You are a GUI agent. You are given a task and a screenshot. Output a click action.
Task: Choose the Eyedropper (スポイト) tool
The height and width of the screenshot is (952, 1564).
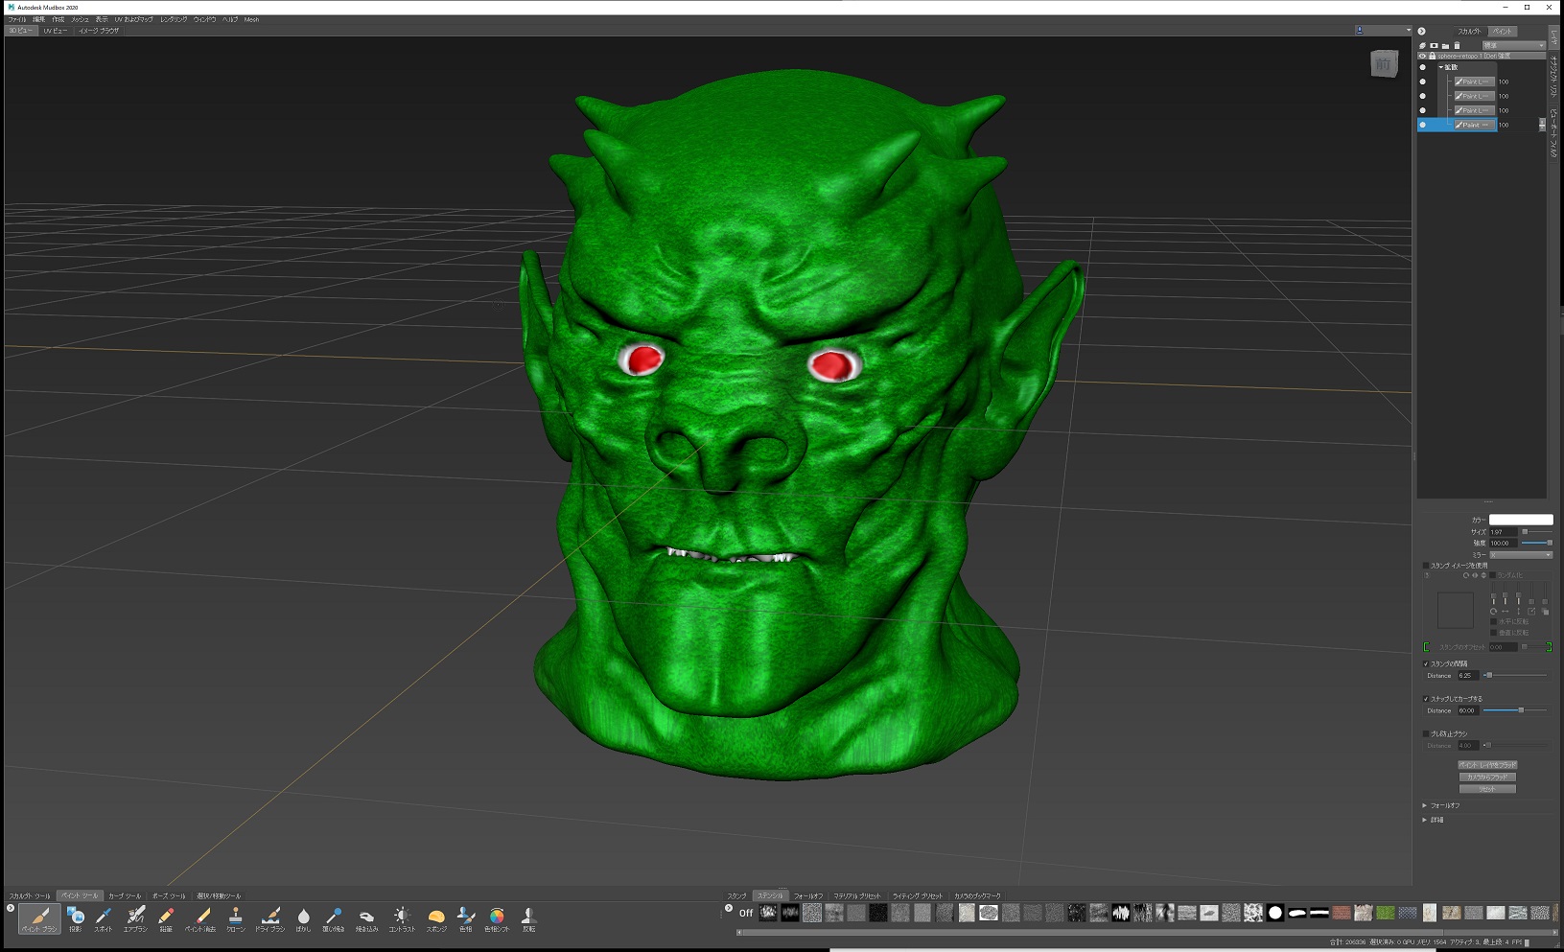(104, 917)
